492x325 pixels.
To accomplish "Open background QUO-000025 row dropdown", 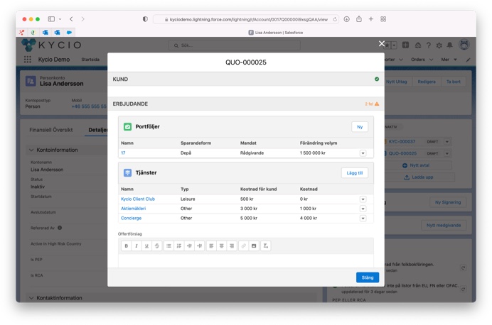I will pyautogui.click(x=447, y=153).
